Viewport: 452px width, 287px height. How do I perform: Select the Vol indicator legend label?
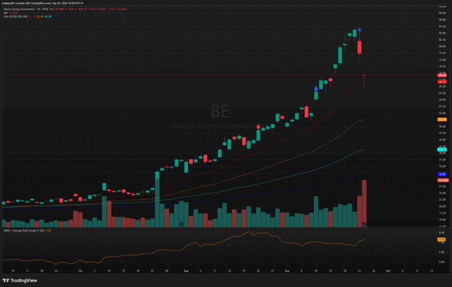[x=5, y=13]
